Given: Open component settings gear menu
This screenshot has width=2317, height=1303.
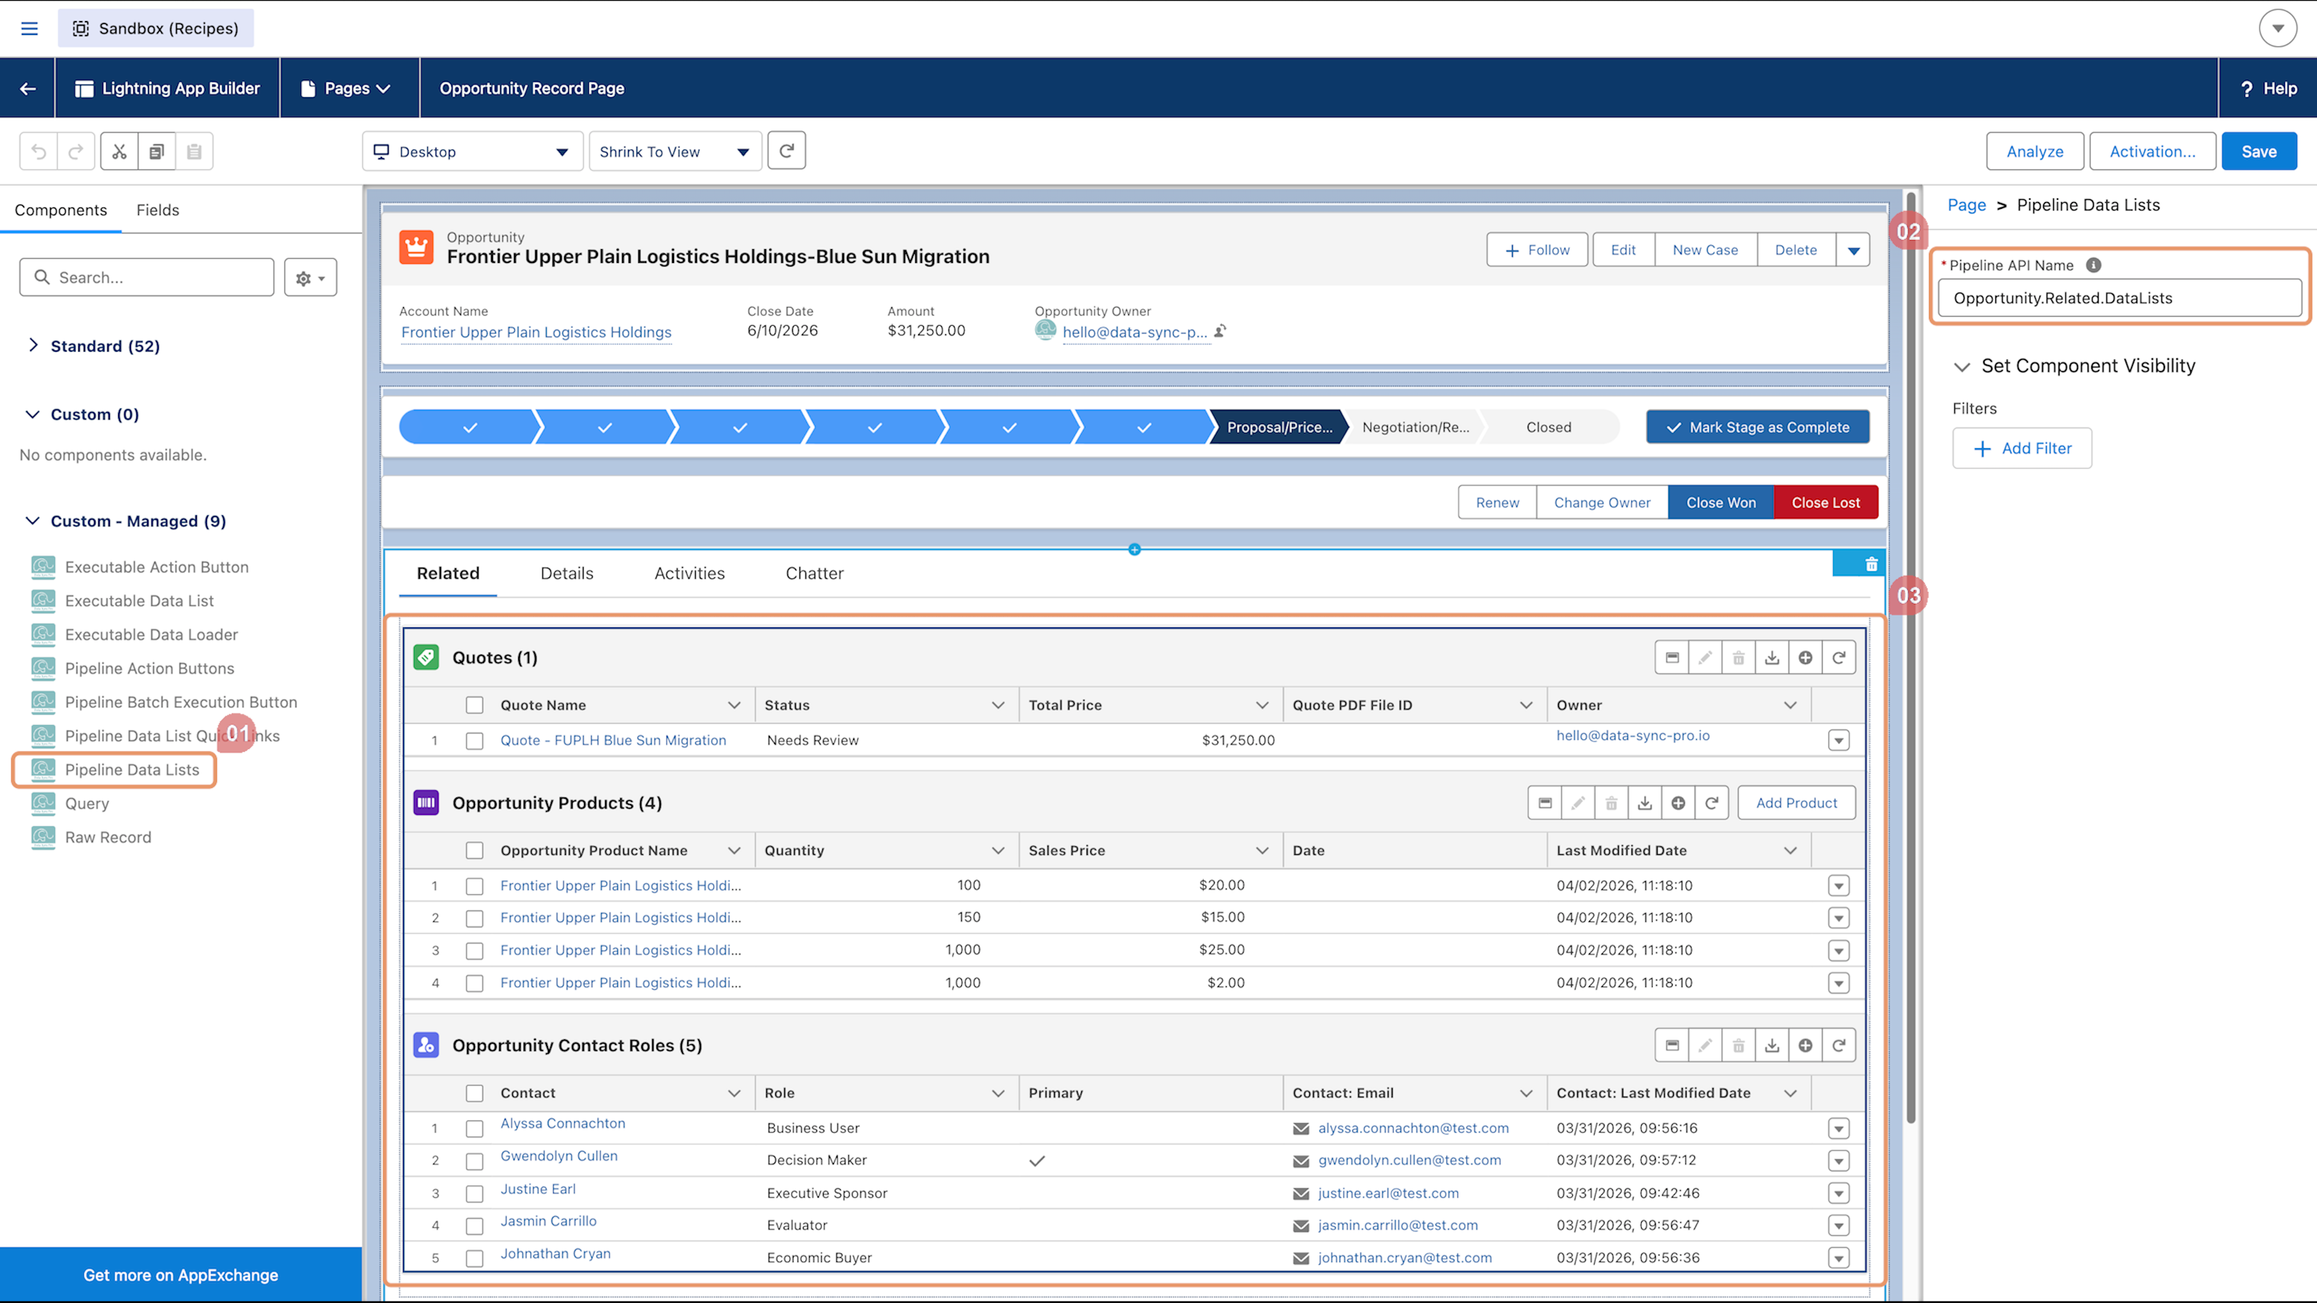Looking at the screenshot, I should [310, 277].
